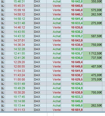Screen dimensions: 105x116
Task: Select the 750,00€ profit cell
Action: [93, 45]
